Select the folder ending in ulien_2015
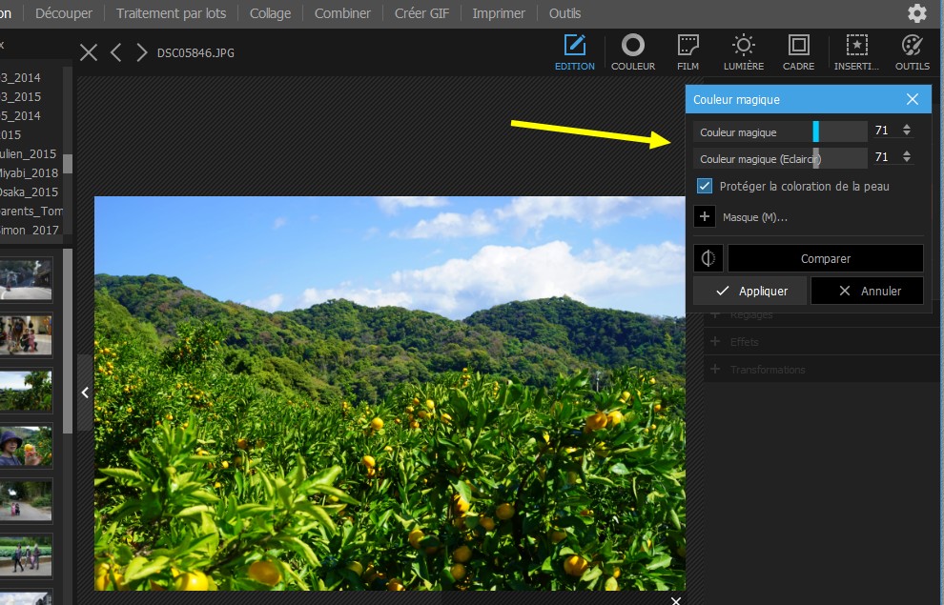Screen dimensions: 944x605 [31, 154]
